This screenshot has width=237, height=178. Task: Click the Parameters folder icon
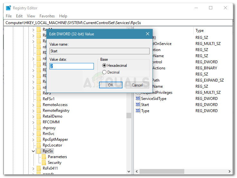pos(44,157)
